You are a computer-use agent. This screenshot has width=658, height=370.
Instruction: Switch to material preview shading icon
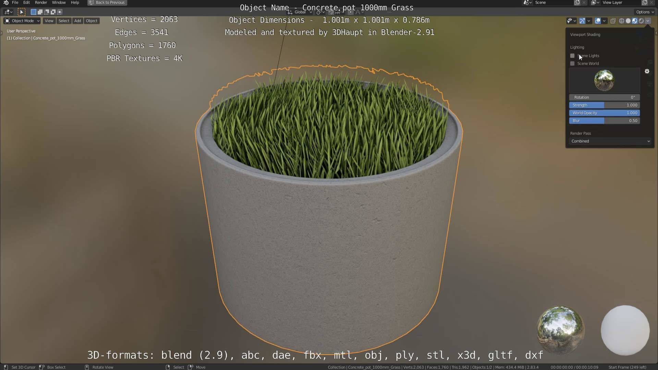pyautogui.click(x=635, y=21)
